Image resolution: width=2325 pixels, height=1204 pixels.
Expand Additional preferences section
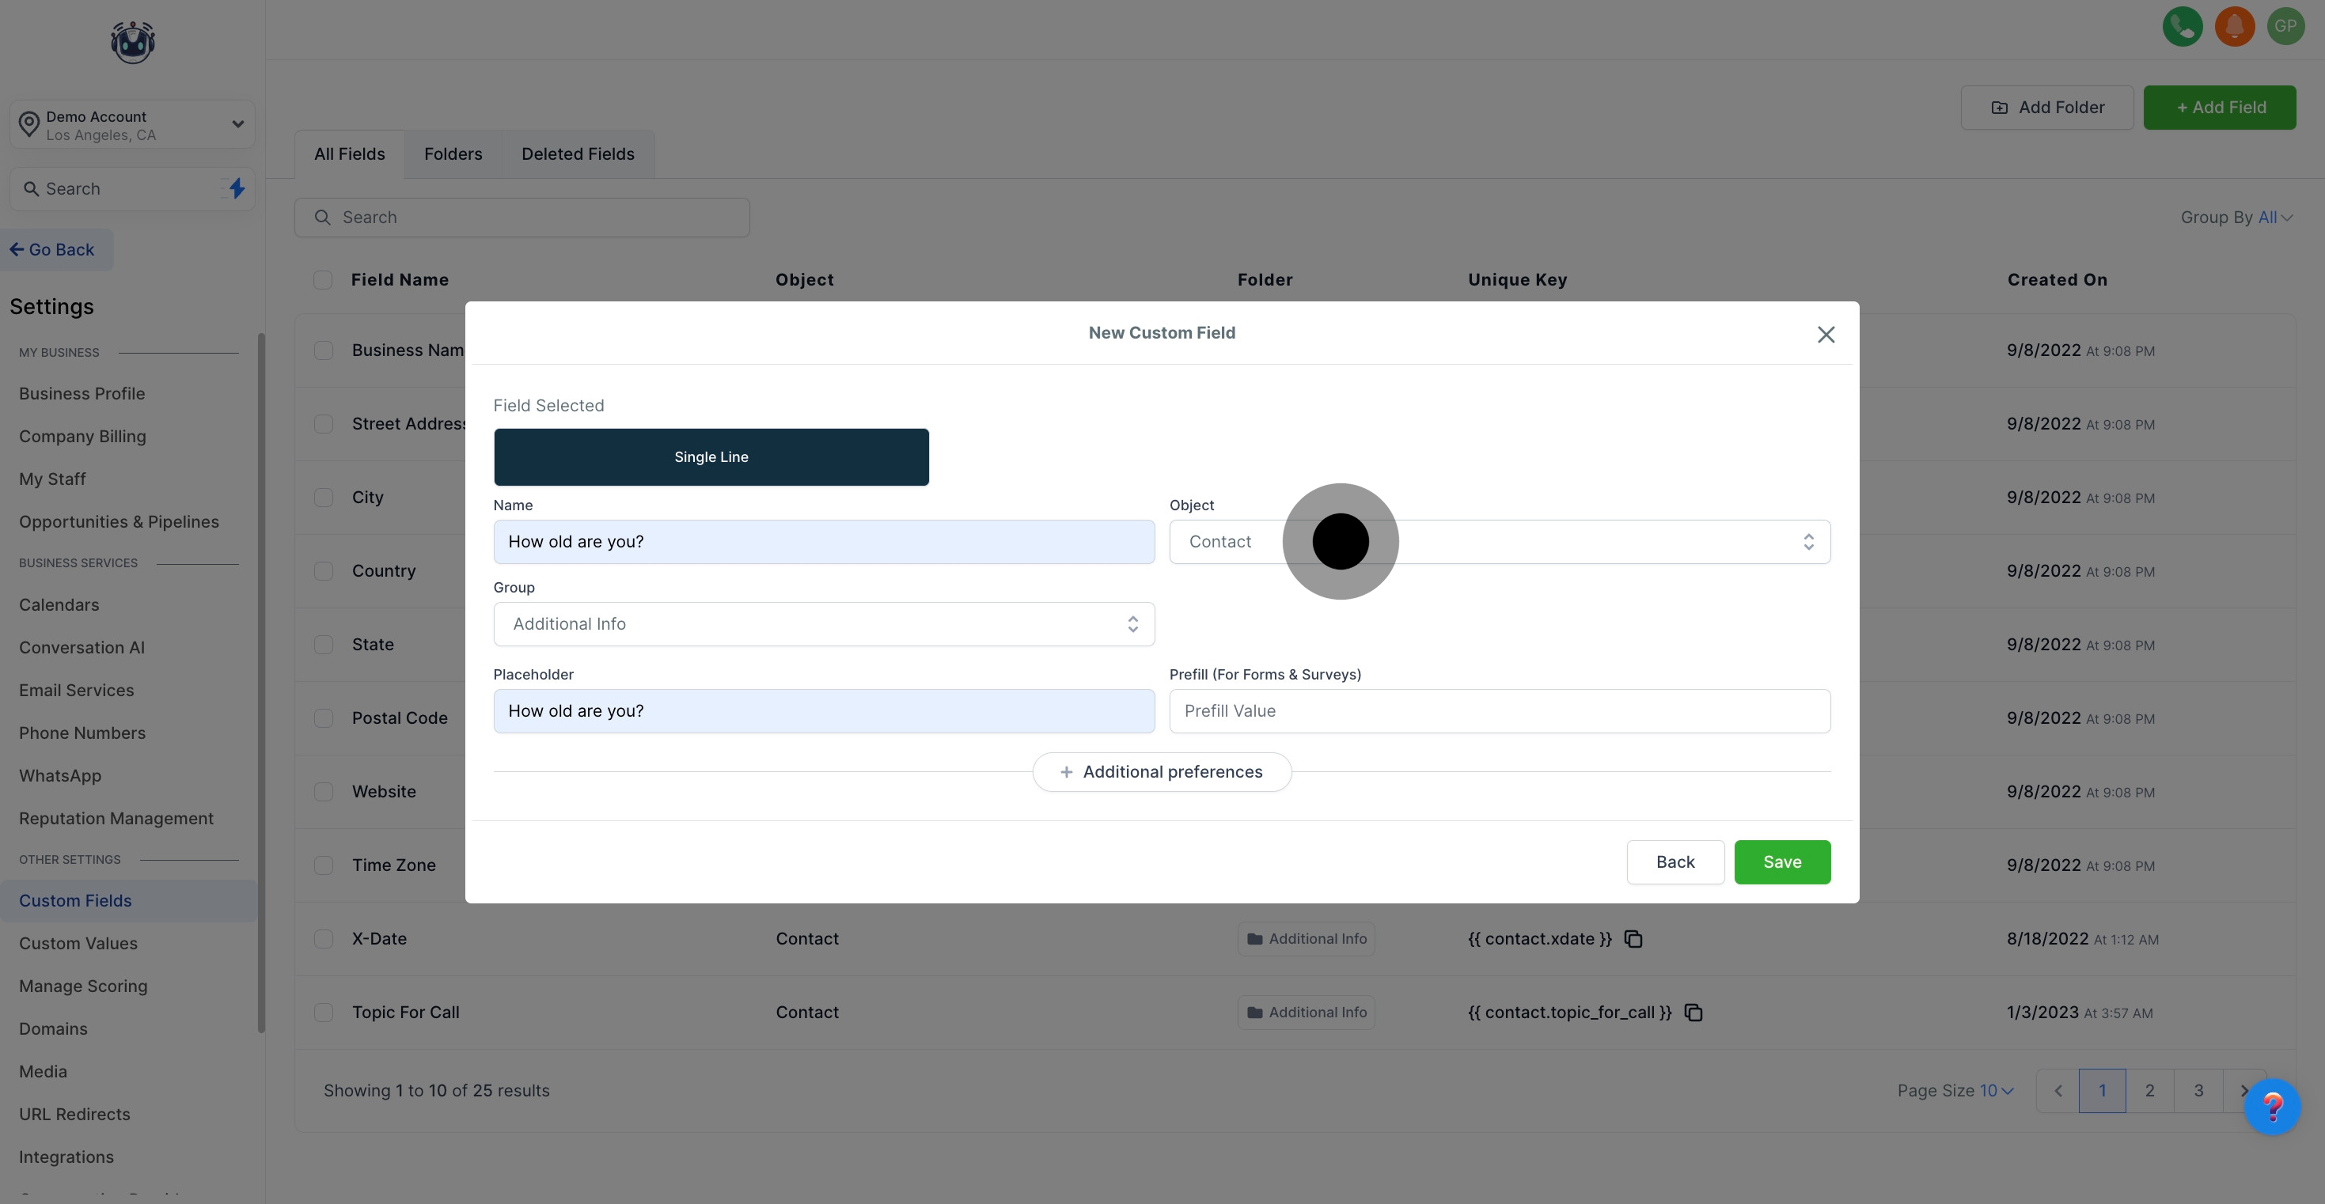(x=1162, y=773)
